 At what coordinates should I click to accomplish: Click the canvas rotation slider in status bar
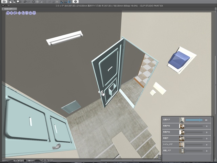click(x=38, y=161)
